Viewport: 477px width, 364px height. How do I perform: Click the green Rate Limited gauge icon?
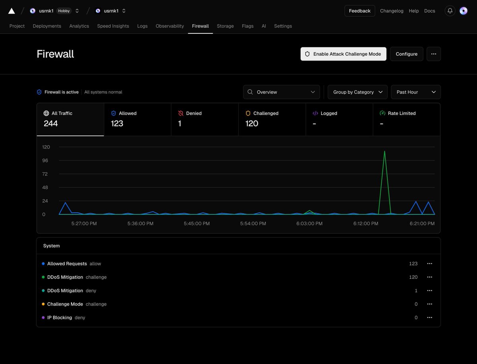click(x=382, y=113)
